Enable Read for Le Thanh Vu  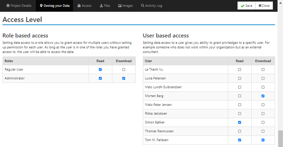pos(240,70)
